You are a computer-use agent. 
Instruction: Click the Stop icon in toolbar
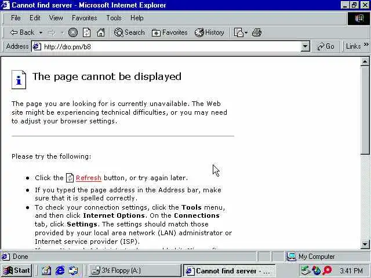pos(73,32)
